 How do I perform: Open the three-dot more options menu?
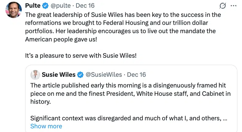(234, 6)
